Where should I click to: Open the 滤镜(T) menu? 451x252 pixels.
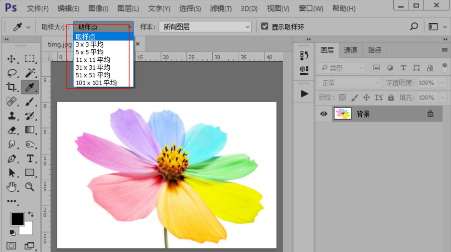(x=220, y=8)
